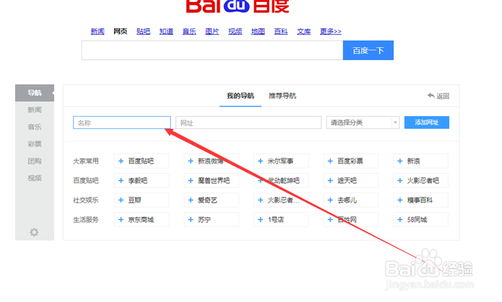Click the 社交娱乐 row label
The image size is (502, 302).
(x=86, y=200)
